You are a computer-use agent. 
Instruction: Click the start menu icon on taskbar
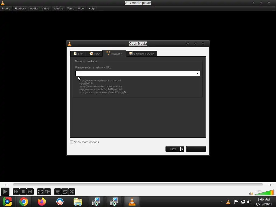(7, 202)
